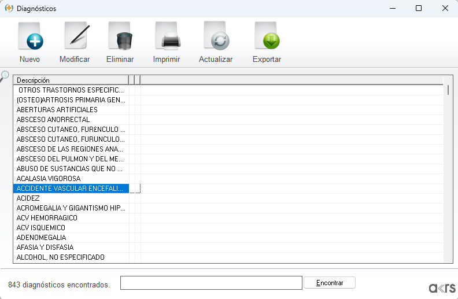Viewport: 458px width, 299px height.
Task: Pick the ACV HEMORRAGICO diagnosis
Action: pyautogui.click(x=47, y=218)
